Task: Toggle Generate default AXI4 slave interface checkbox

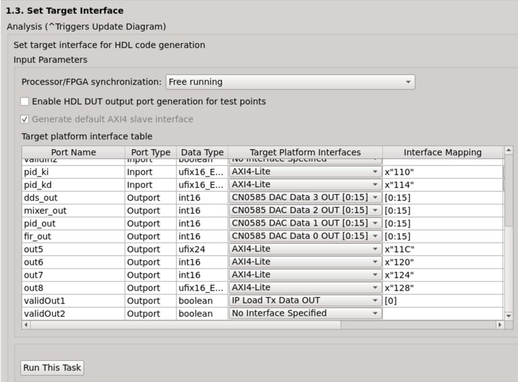Action: 25,120
